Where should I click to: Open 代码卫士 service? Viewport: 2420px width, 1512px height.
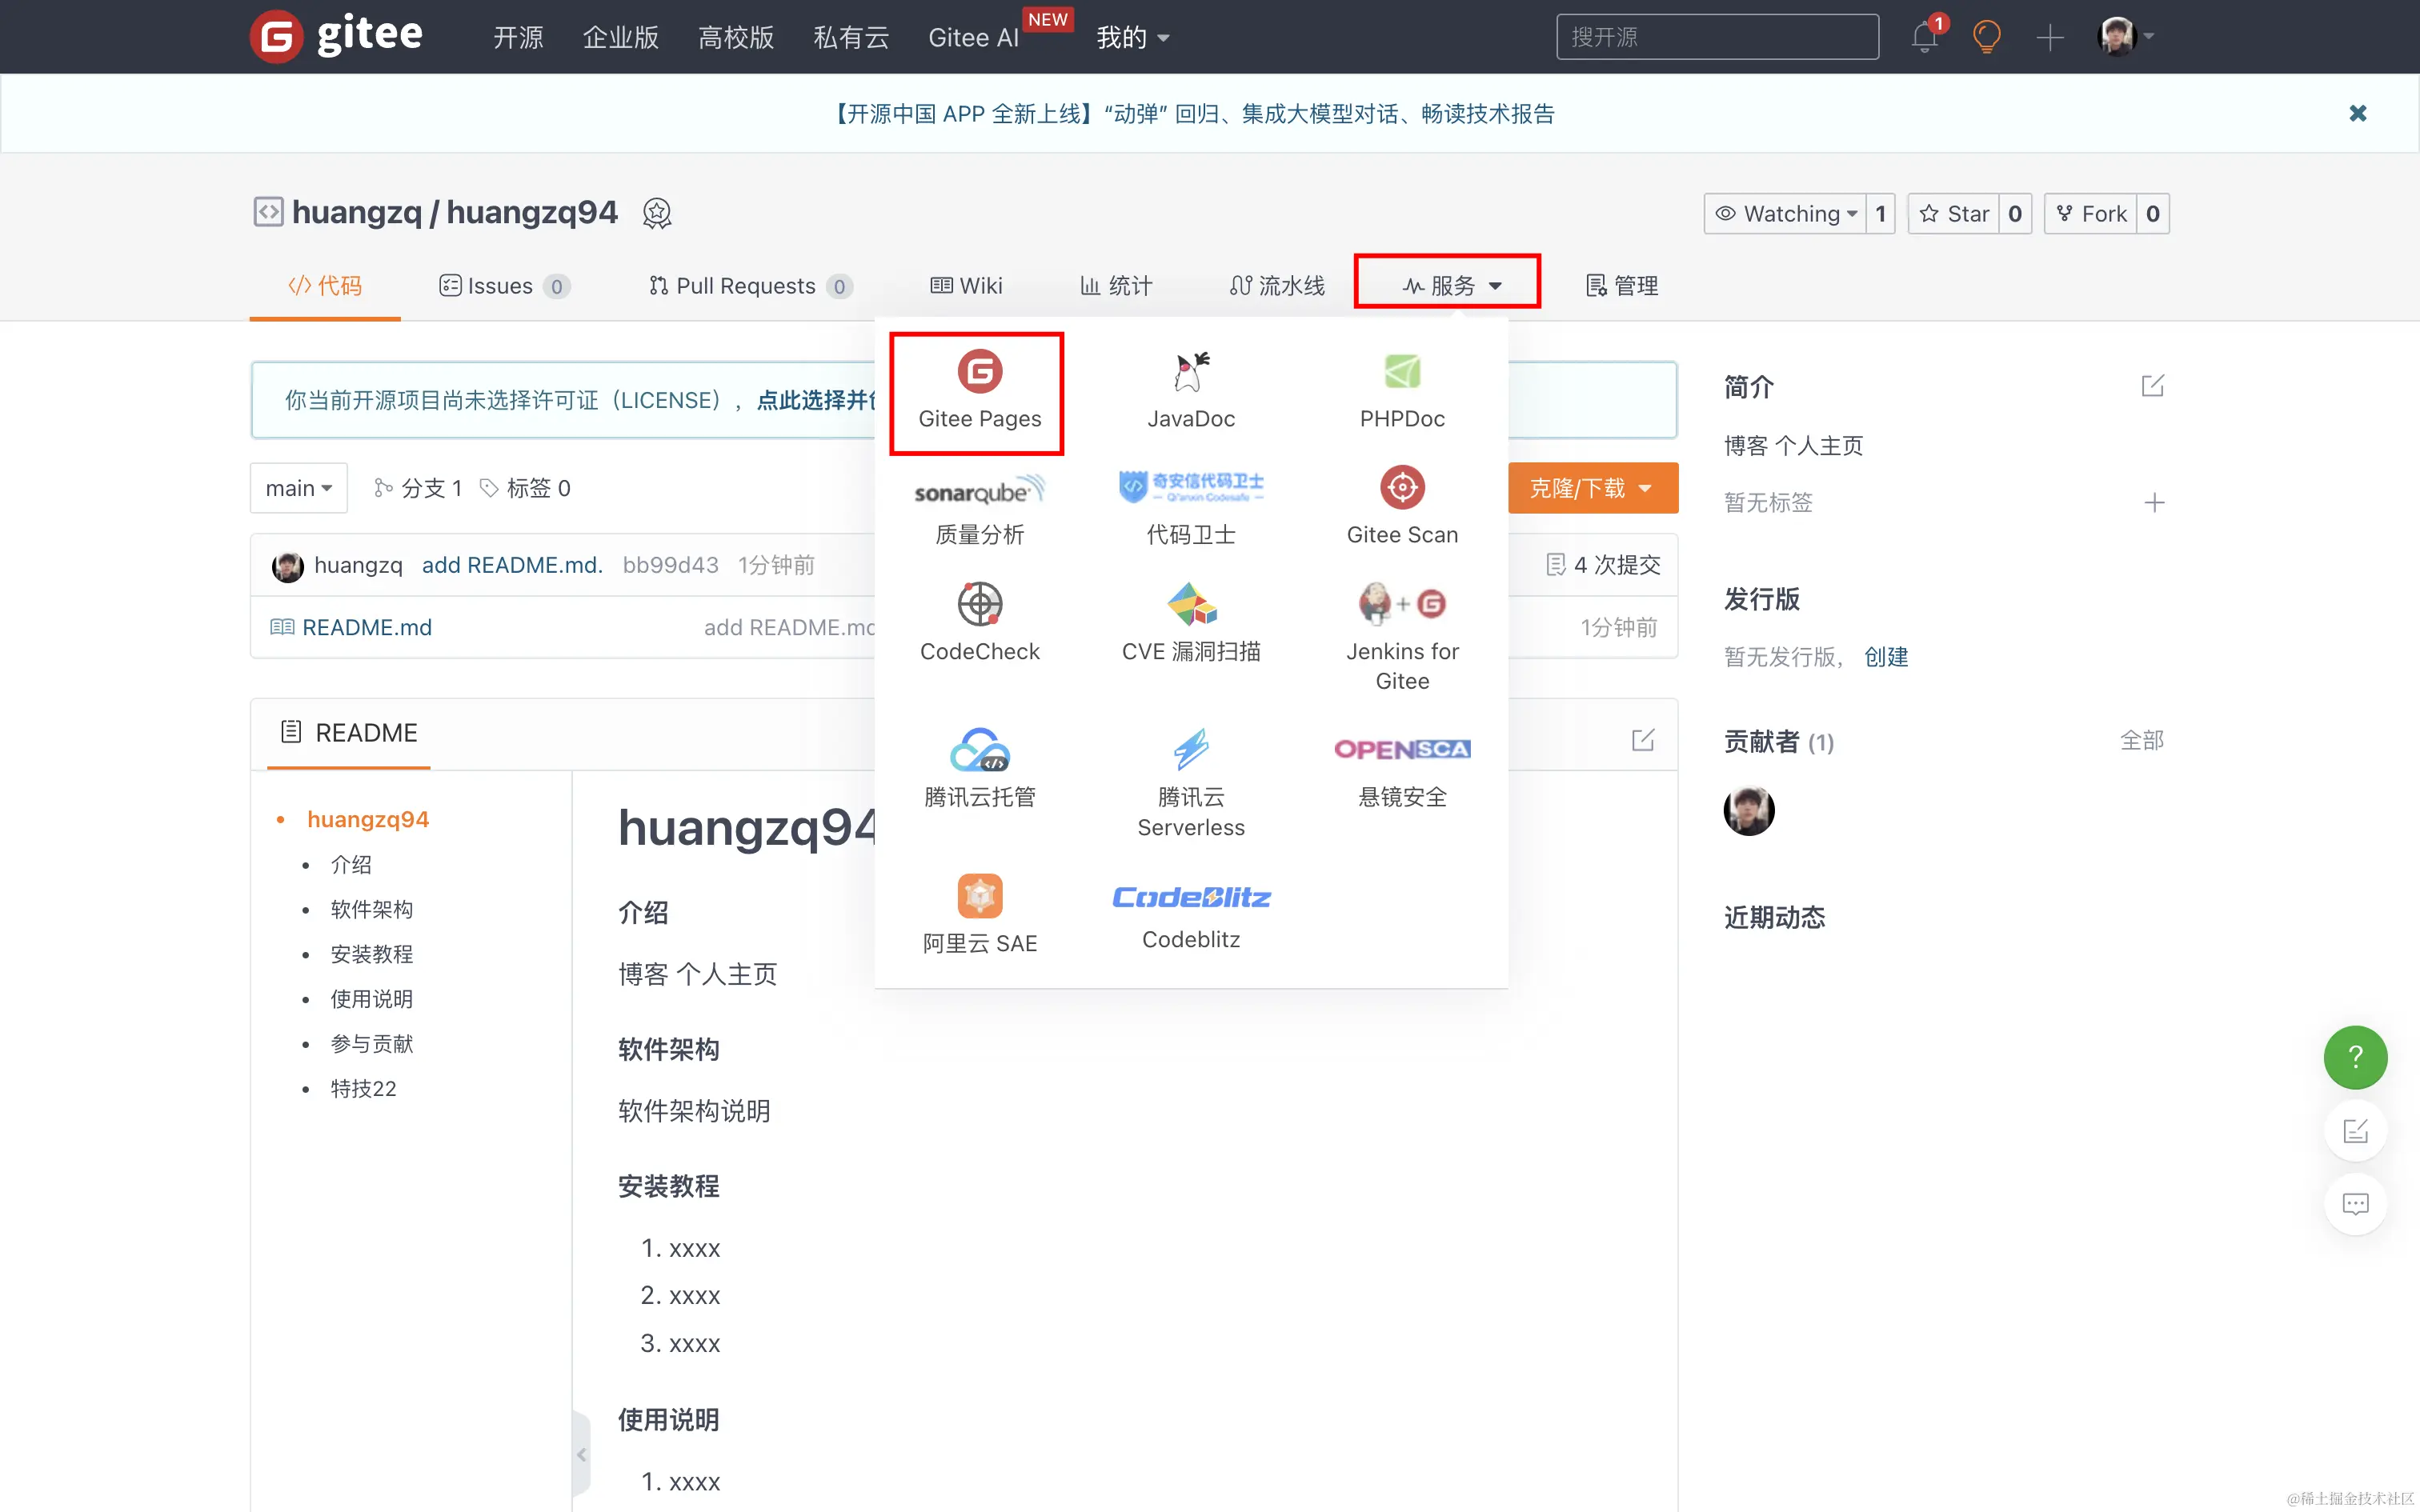[1190, 509]
